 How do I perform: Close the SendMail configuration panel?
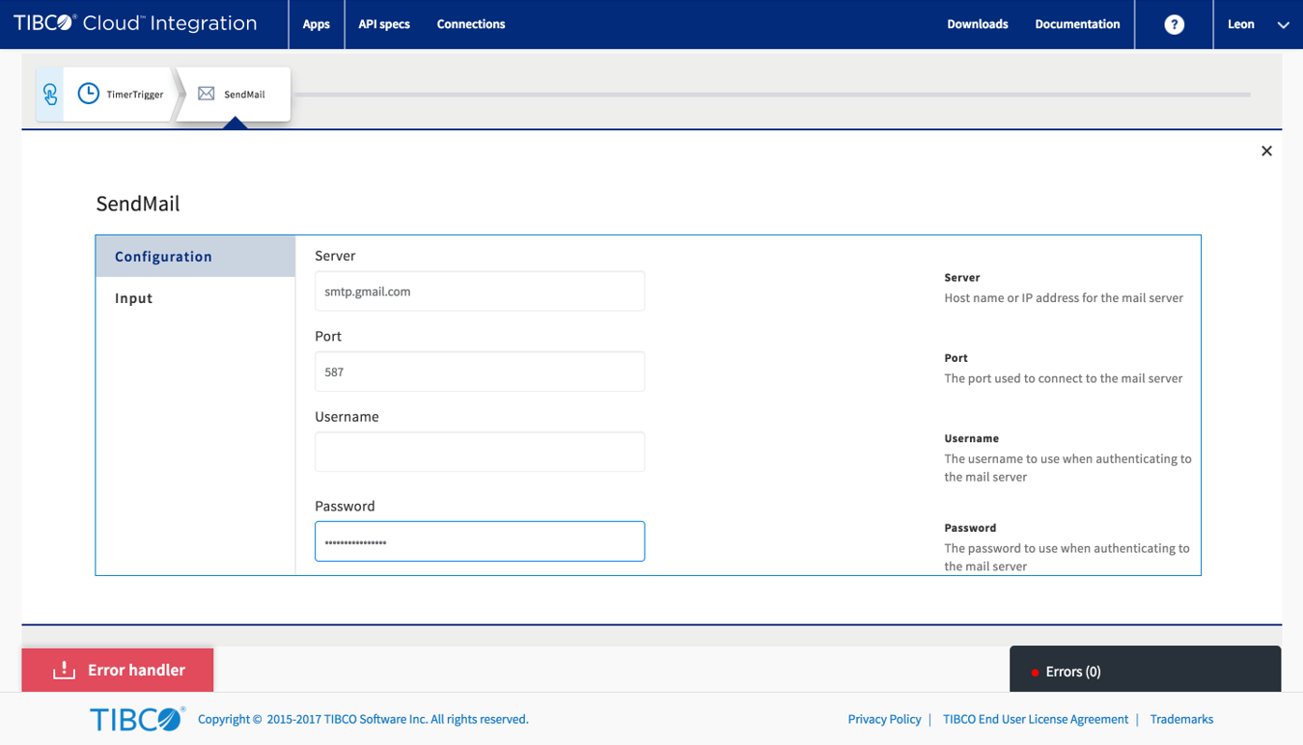click(x=1266, y=151)
